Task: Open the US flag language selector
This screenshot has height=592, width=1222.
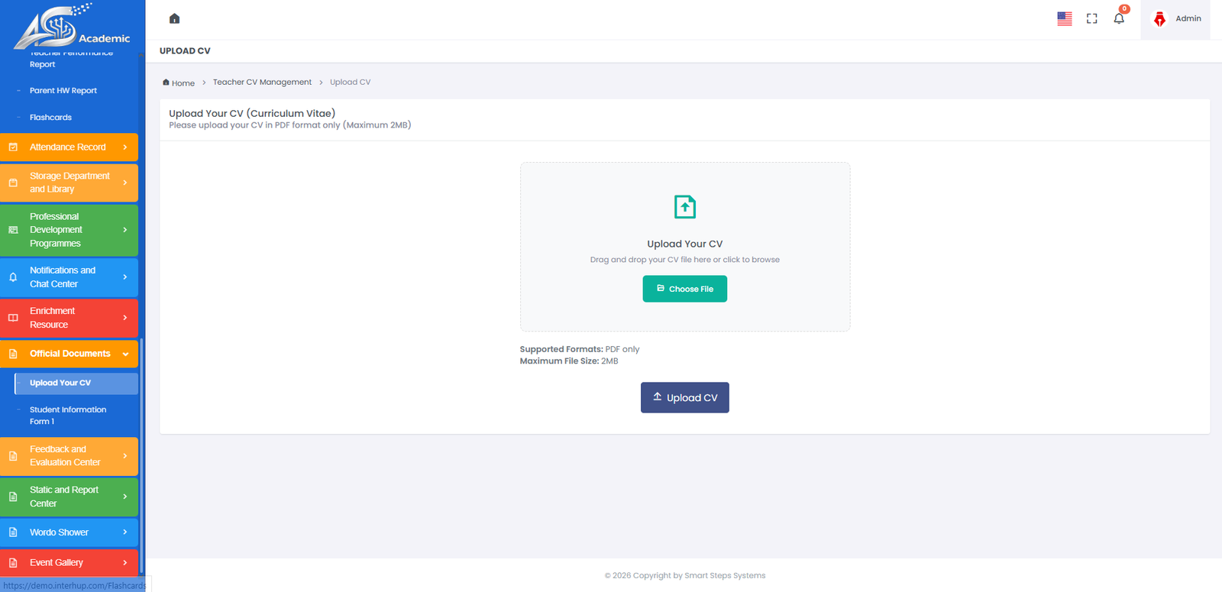Action: [x=1064, y=18]
